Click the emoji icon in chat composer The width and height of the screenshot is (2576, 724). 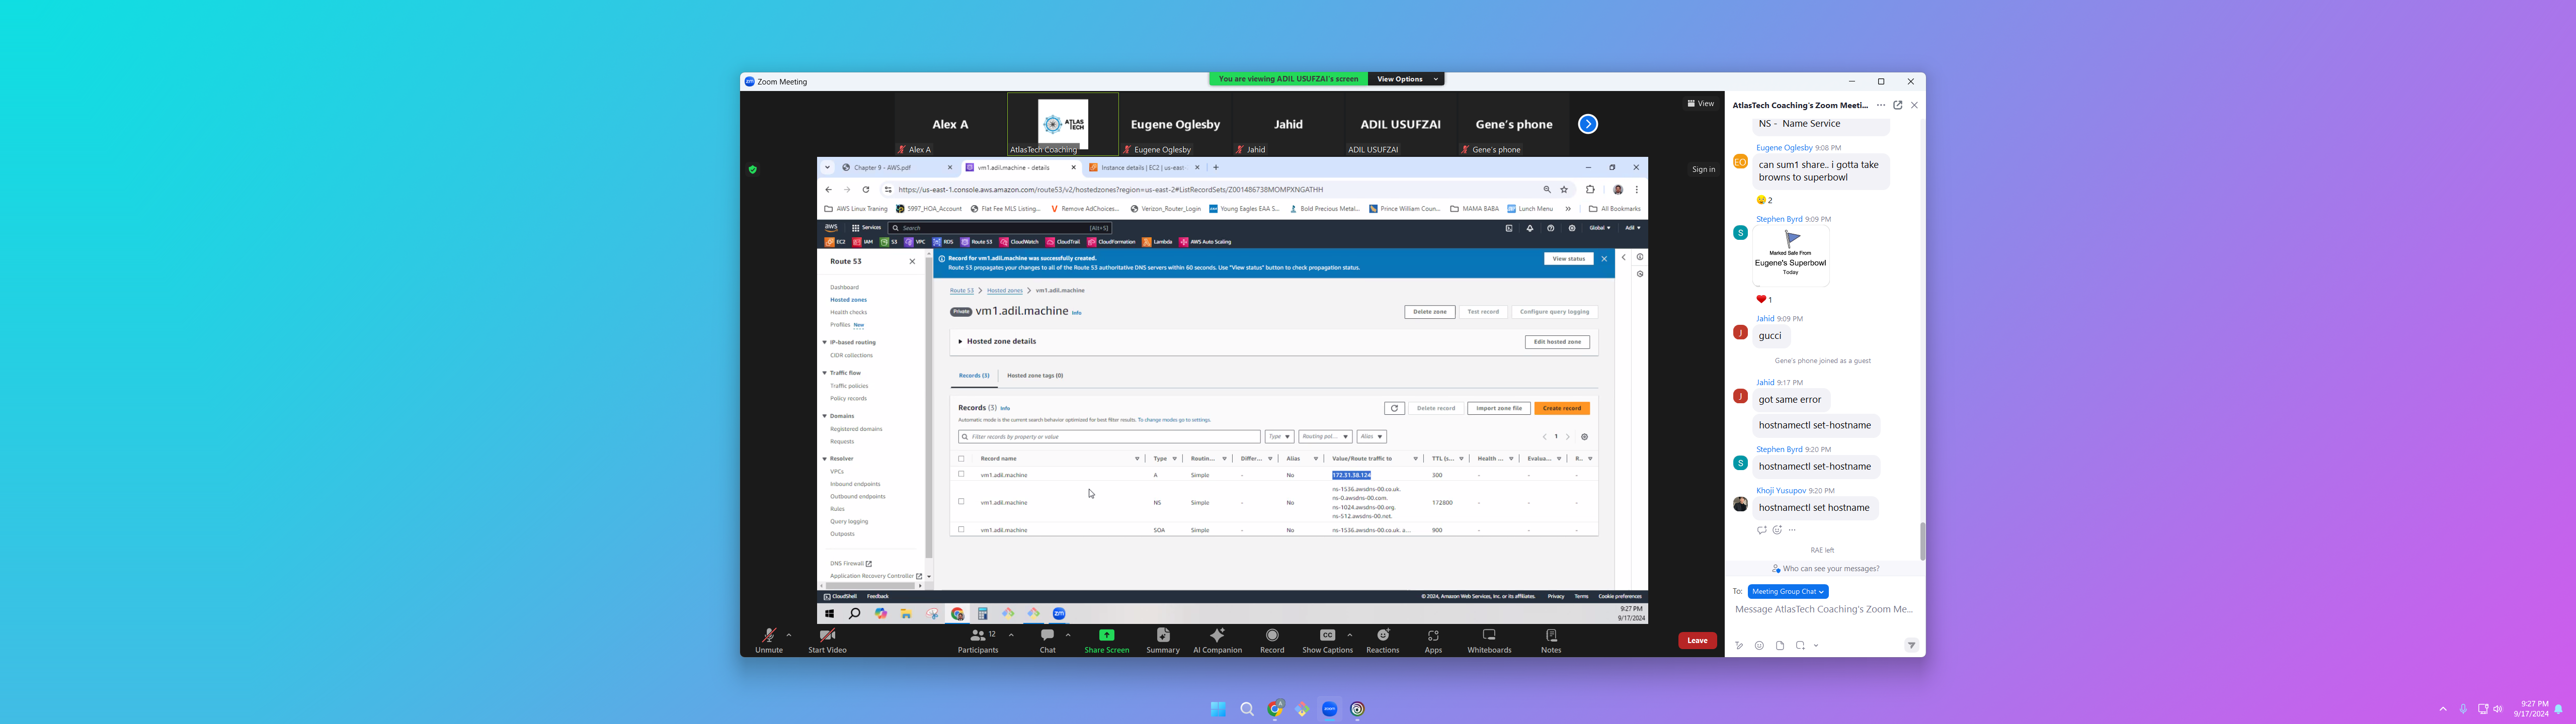[x=1759, y=646]
